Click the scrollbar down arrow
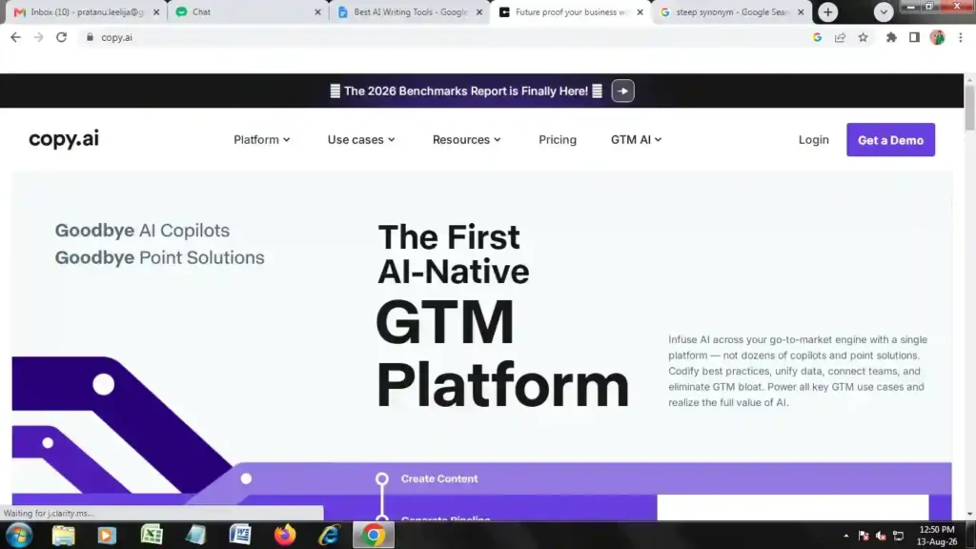Image resolution: width=976 pixels, height=549 pixels. click(969, 514)
